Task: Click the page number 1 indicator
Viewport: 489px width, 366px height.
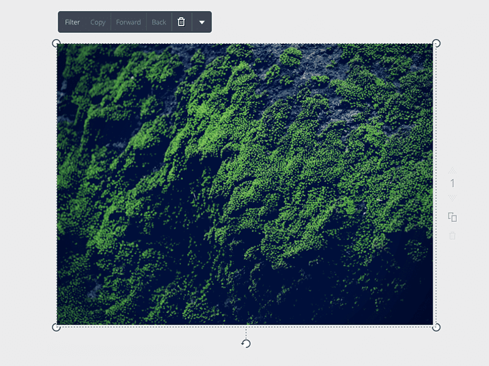Action: point(452,184)
